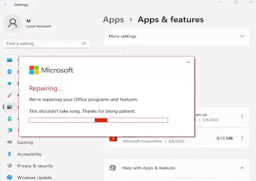Open Network wifi icon in sidebar
The image size is (256, 181).
pyautogui.click(x=10, y=83)
